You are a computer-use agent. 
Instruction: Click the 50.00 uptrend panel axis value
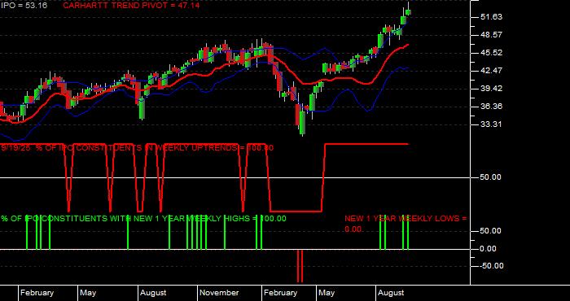490,177
